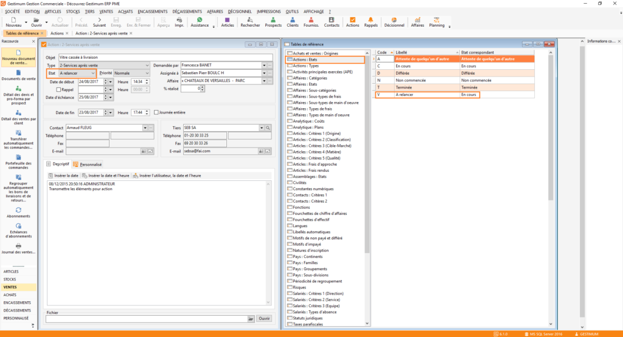Select Actions : Types in reference list

pos(305,66)
